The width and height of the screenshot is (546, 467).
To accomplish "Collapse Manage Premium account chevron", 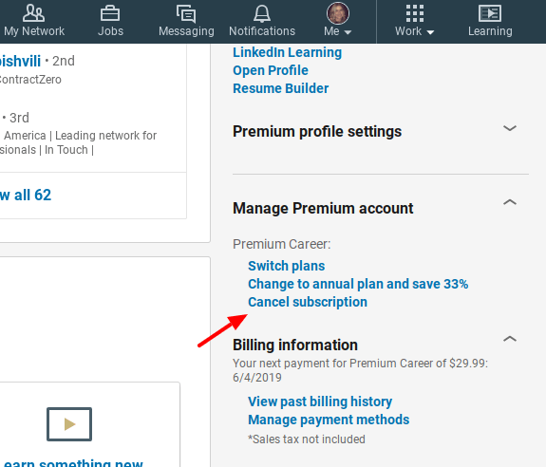I will (510, 202).
